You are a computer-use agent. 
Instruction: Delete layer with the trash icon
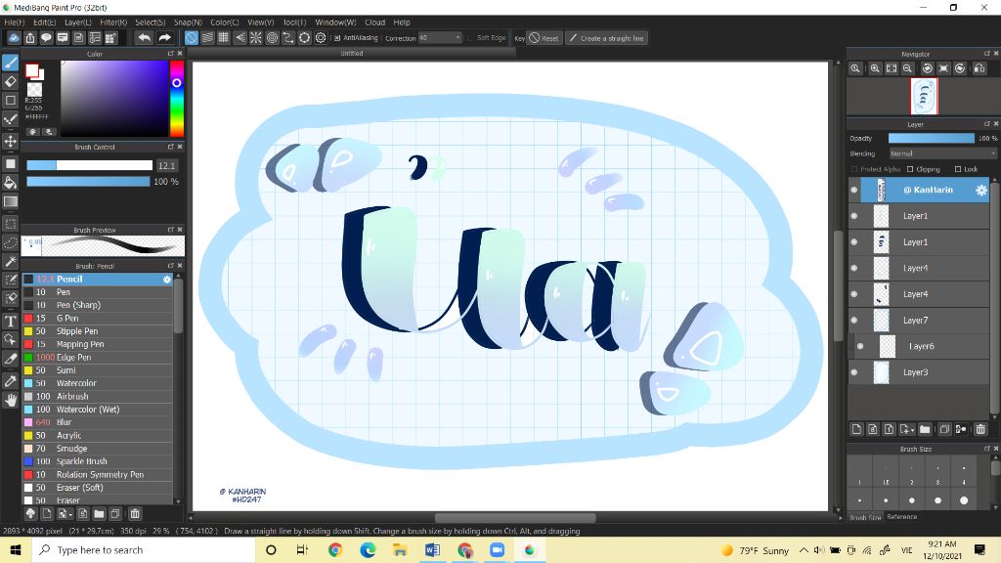click(x=980, y=429)
